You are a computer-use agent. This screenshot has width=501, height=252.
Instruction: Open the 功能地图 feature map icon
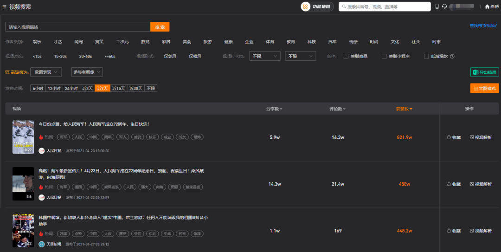305,6
